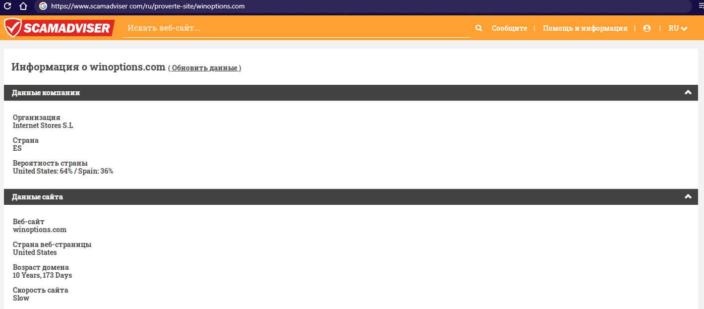Select the heading Информация о winoptions.com
The width and height of the screenshot is (704, 309).
pos(88,67)
